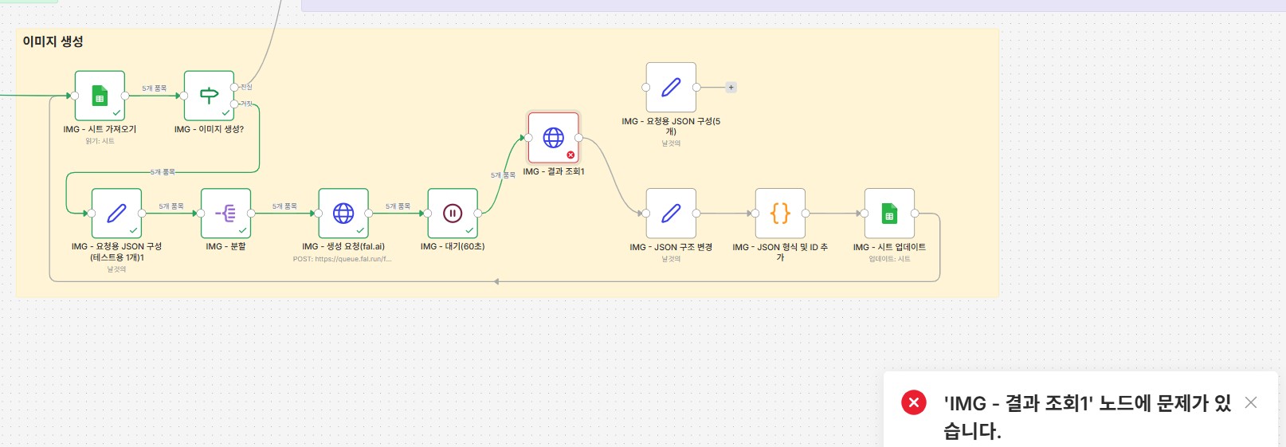The width and height of the screenshot is (1286, 447).
Task: Dismiss the 'IMG - 결과 조회1' error notification
Action: [x=1251, y=402]
